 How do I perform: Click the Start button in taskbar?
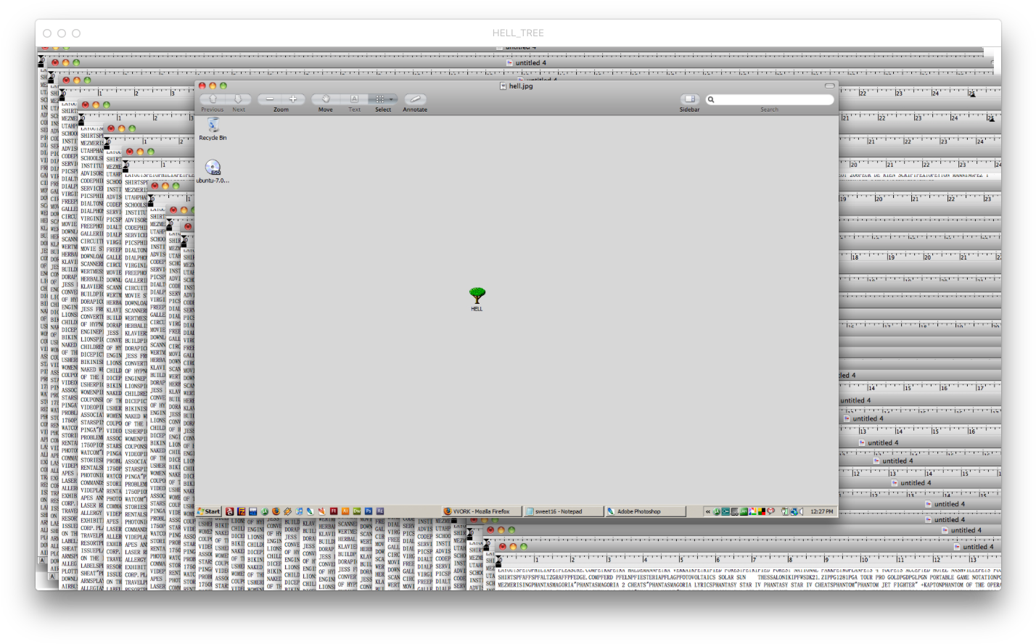point(209,511)
